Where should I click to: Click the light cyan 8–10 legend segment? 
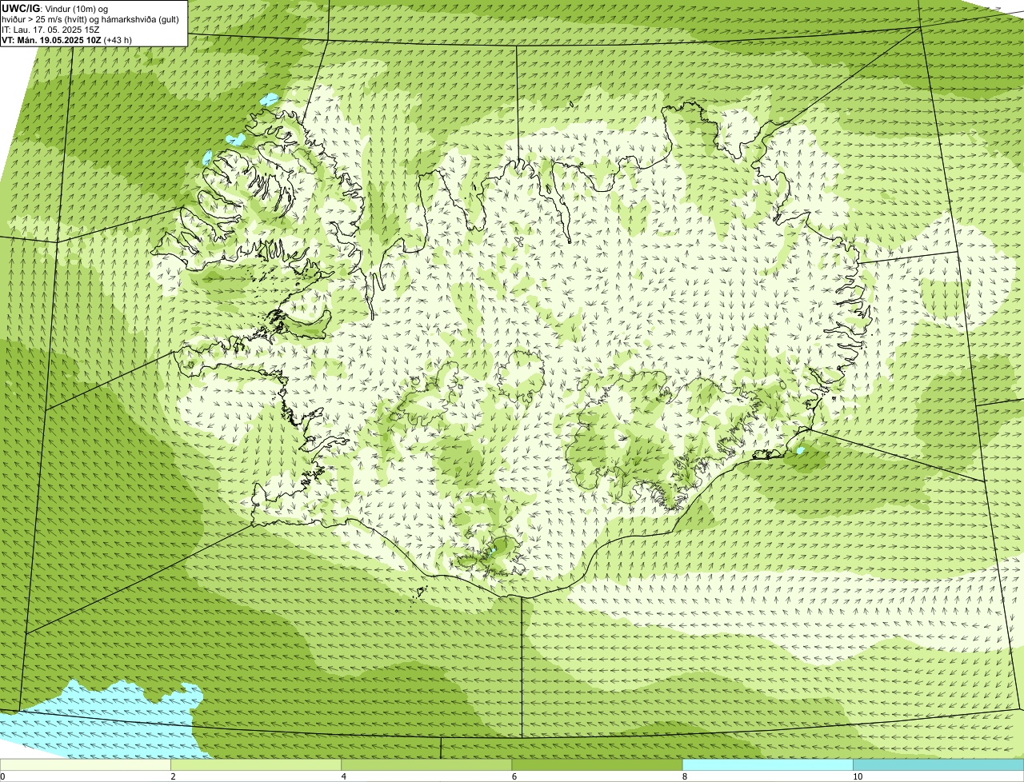pyautogui.click(x=767, y=765)
